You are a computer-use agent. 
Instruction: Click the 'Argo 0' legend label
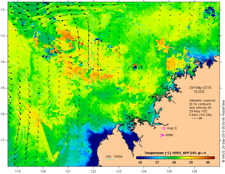(x=172, y=128)
